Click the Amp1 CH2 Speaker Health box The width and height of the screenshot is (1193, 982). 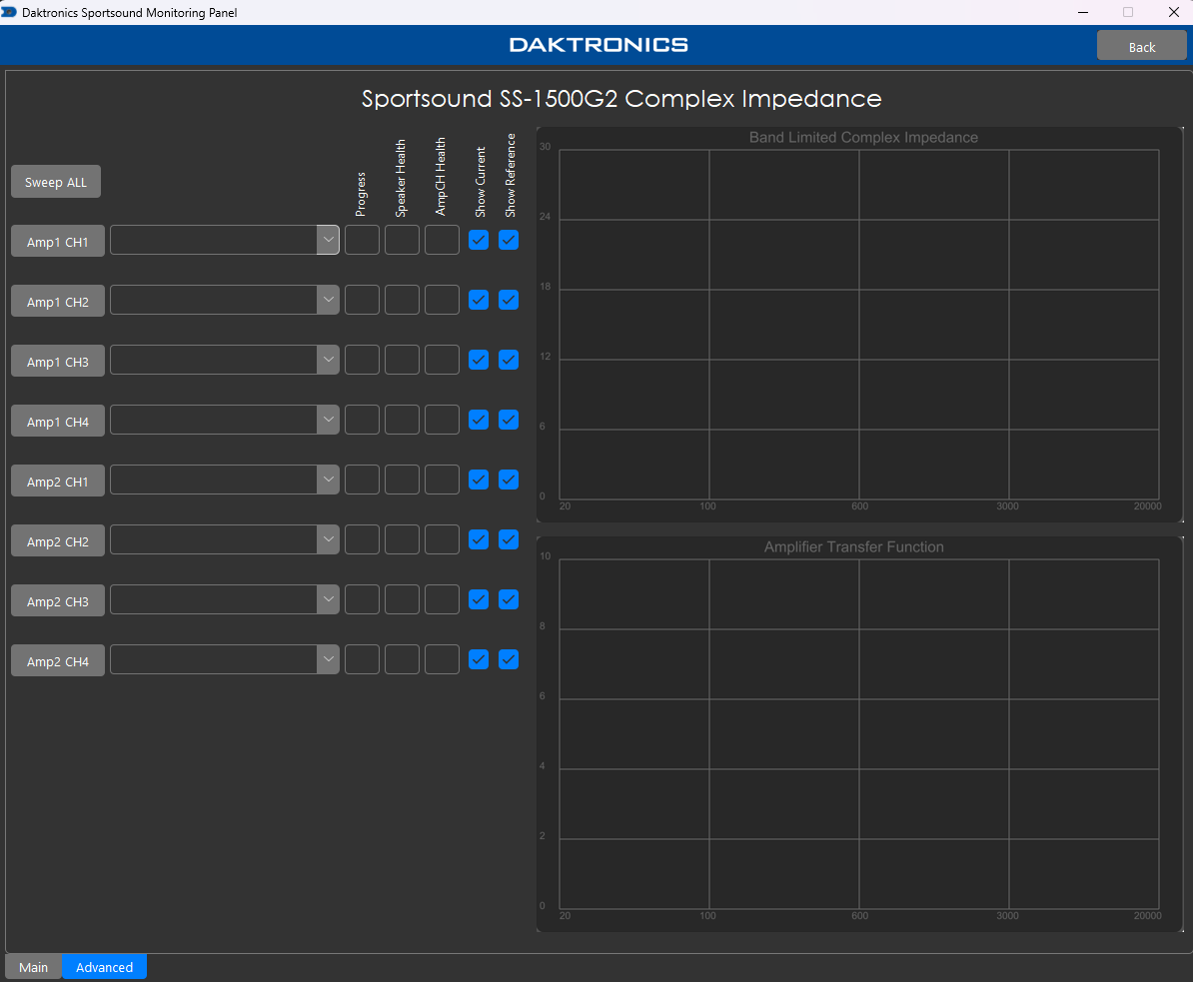tap(402, 300)
